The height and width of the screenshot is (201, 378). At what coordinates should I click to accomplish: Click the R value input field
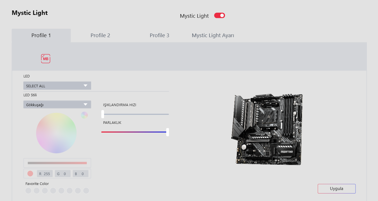[45, 174]
